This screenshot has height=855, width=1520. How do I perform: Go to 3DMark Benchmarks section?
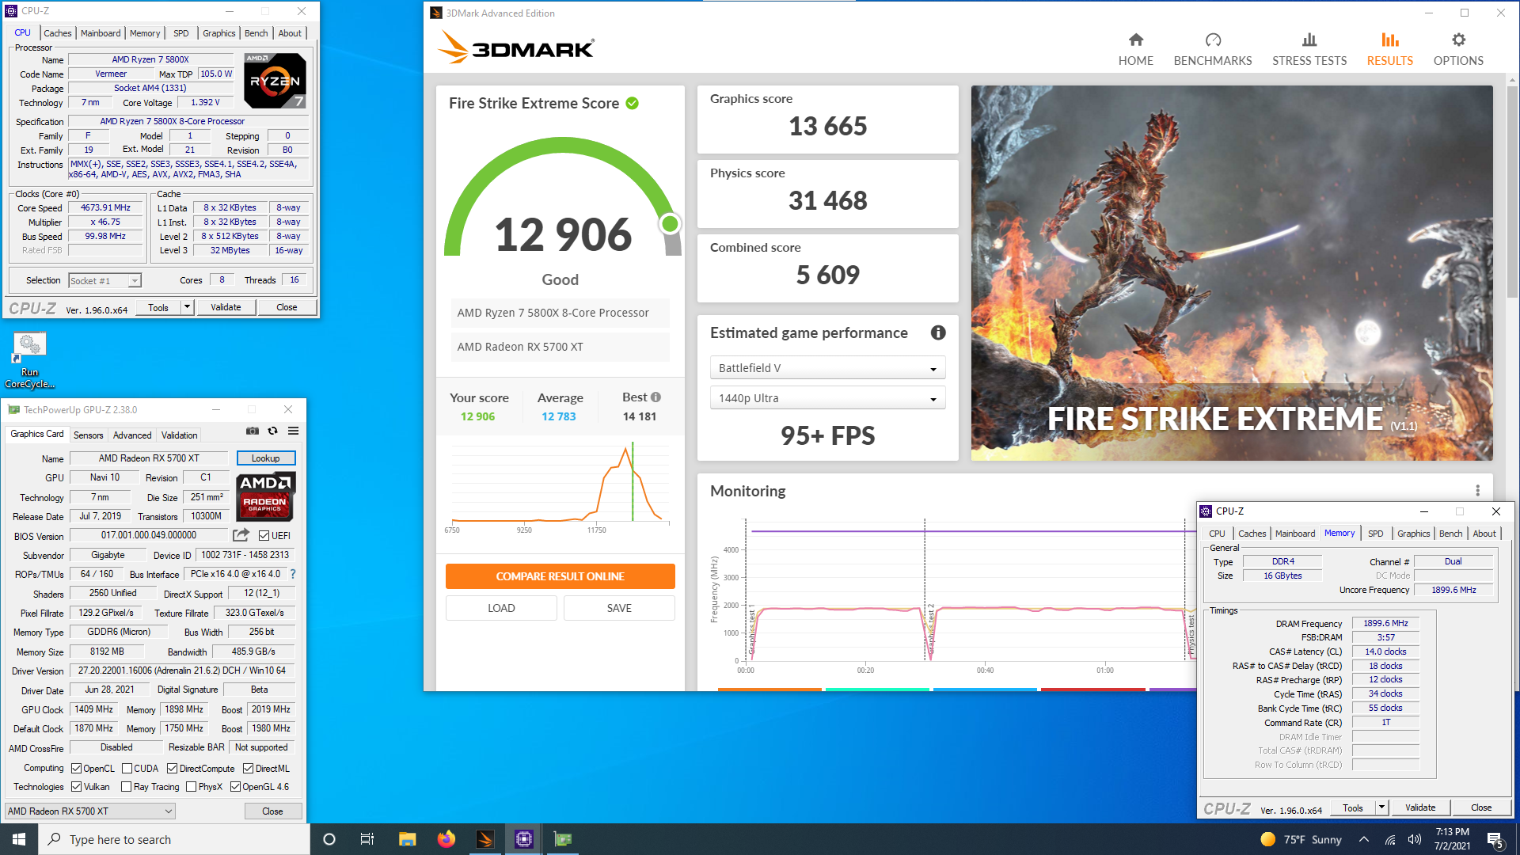(1212, 49)
